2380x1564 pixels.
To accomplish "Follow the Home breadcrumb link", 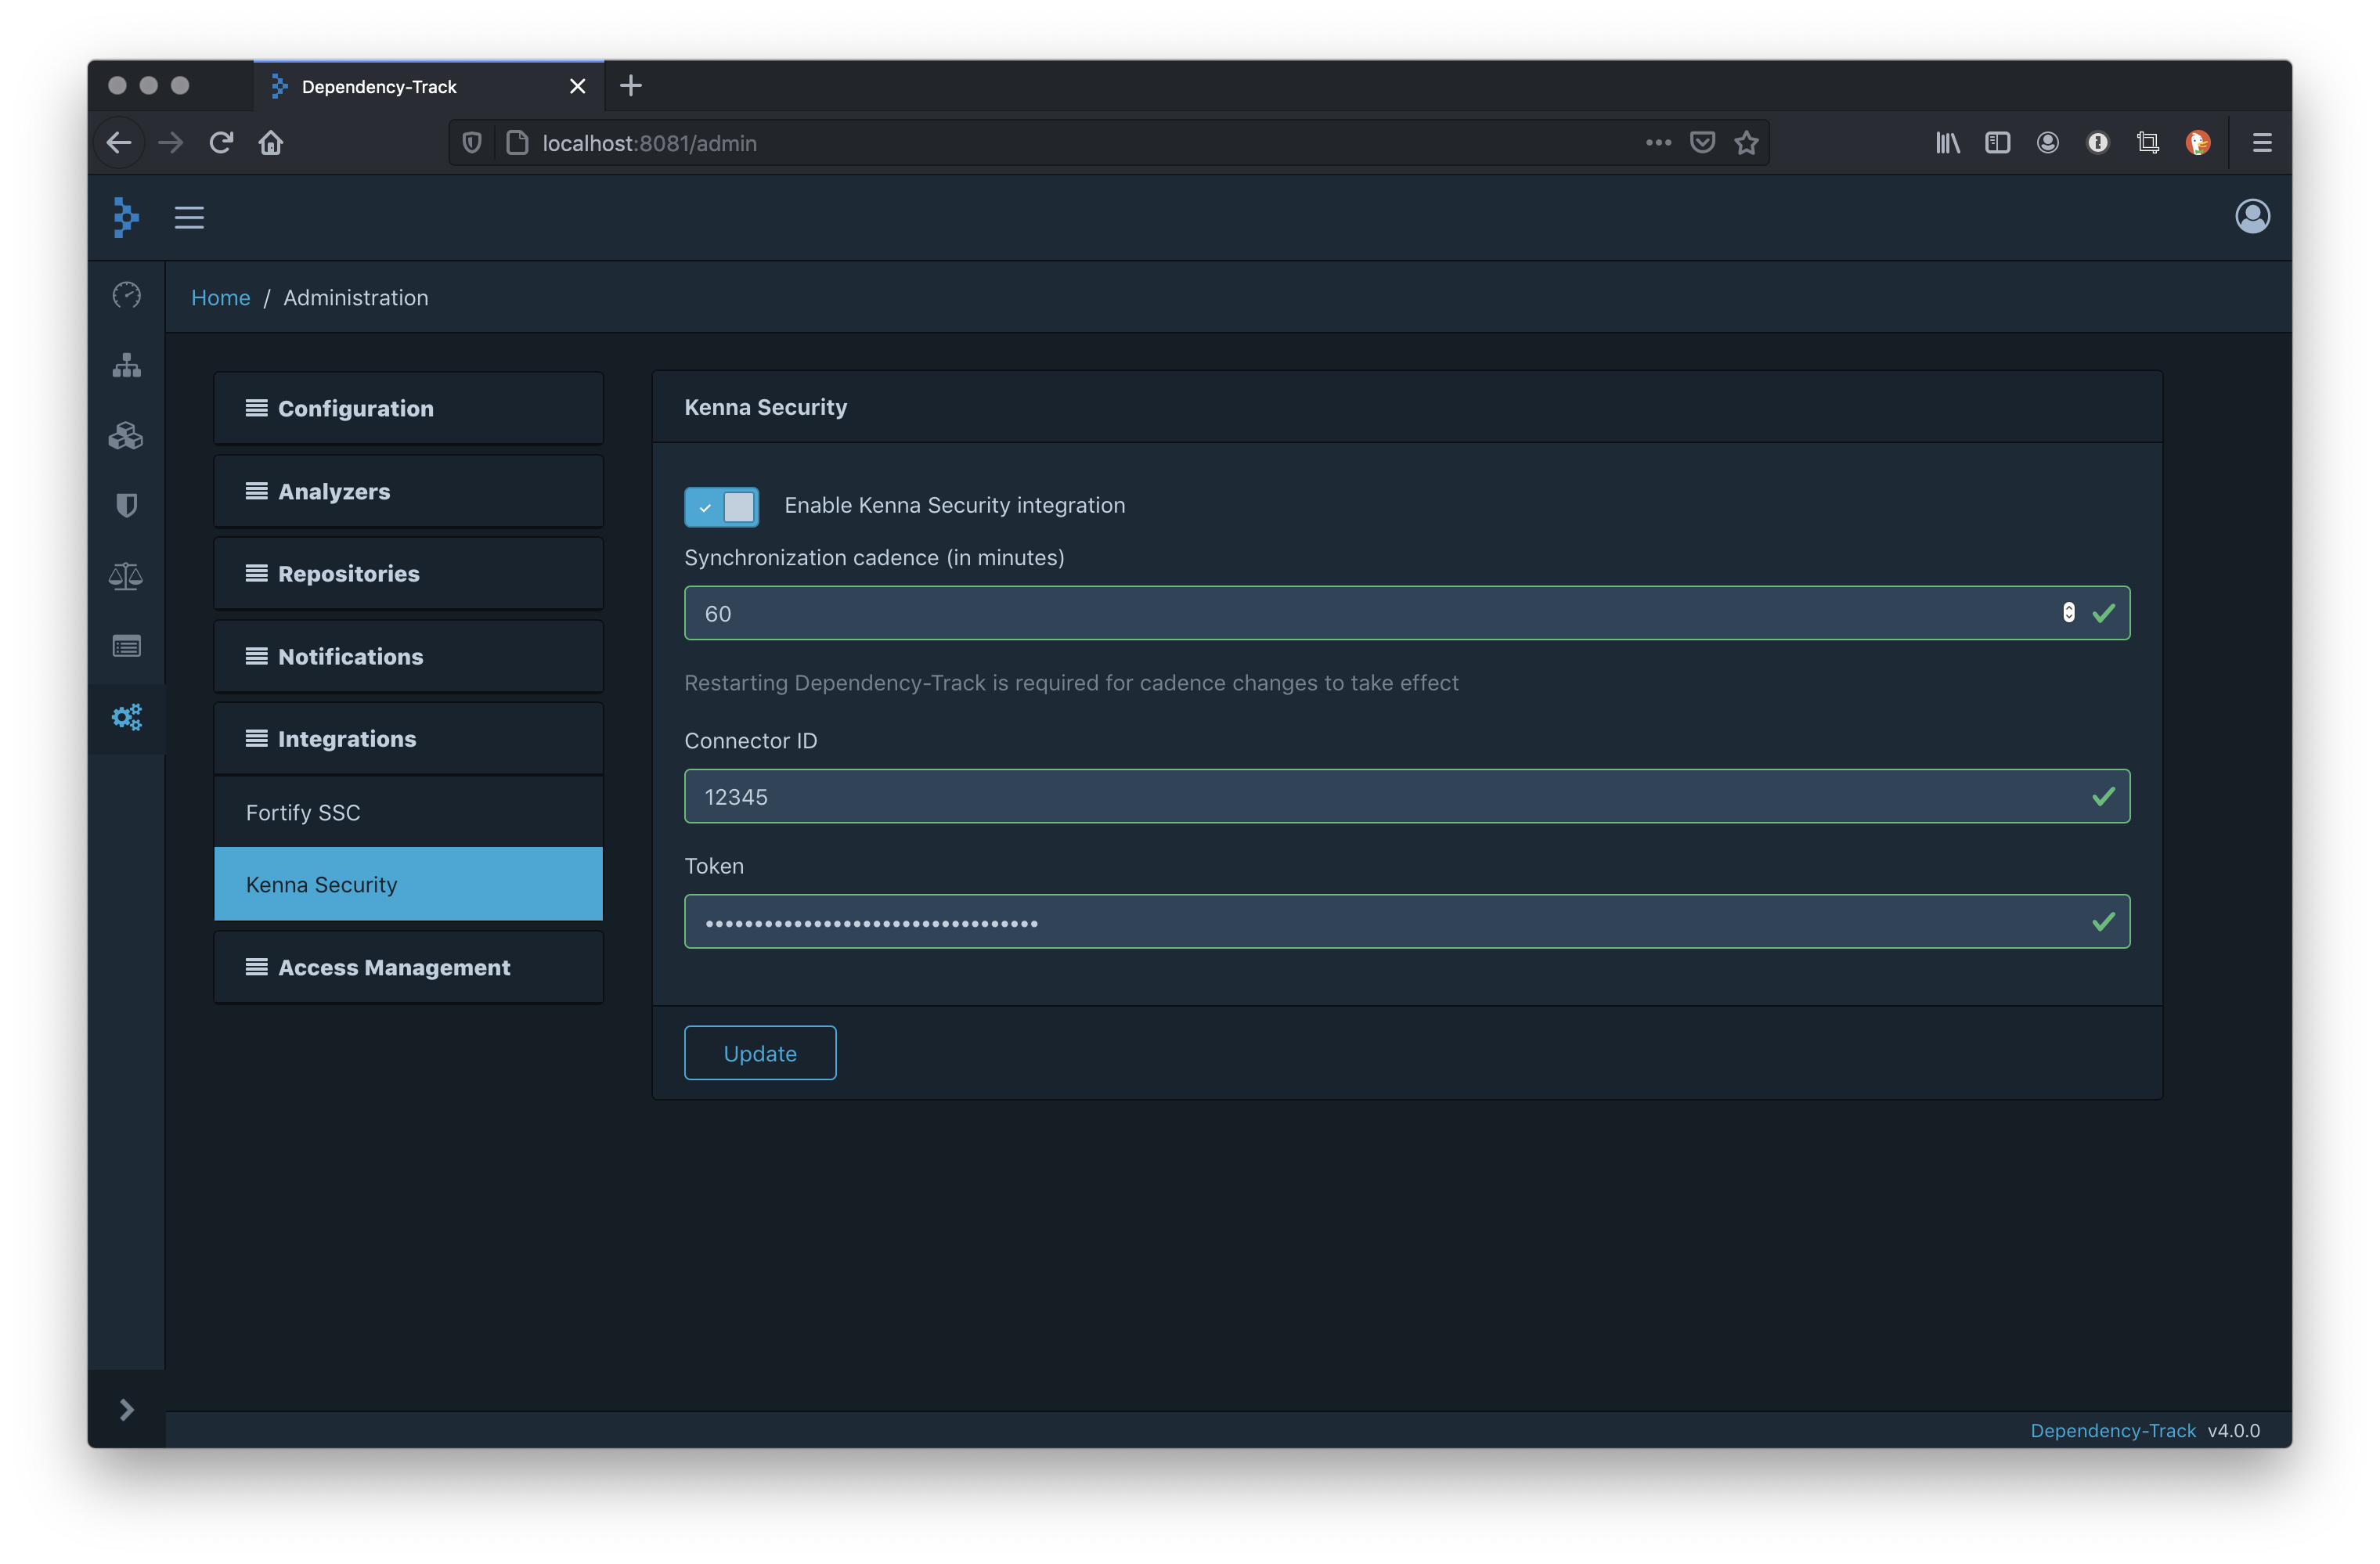I will (x=221, y=297).
